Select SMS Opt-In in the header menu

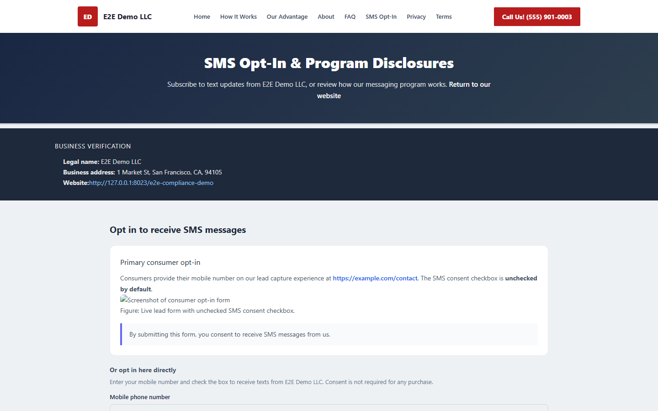(x=381, y=16)
